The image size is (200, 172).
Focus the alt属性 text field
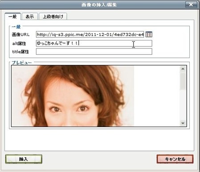click(x=94, y=43)
